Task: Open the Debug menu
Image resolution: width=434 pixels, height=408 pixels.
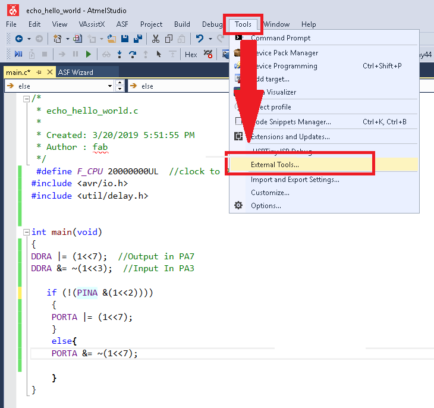Action: coord(212,24)
